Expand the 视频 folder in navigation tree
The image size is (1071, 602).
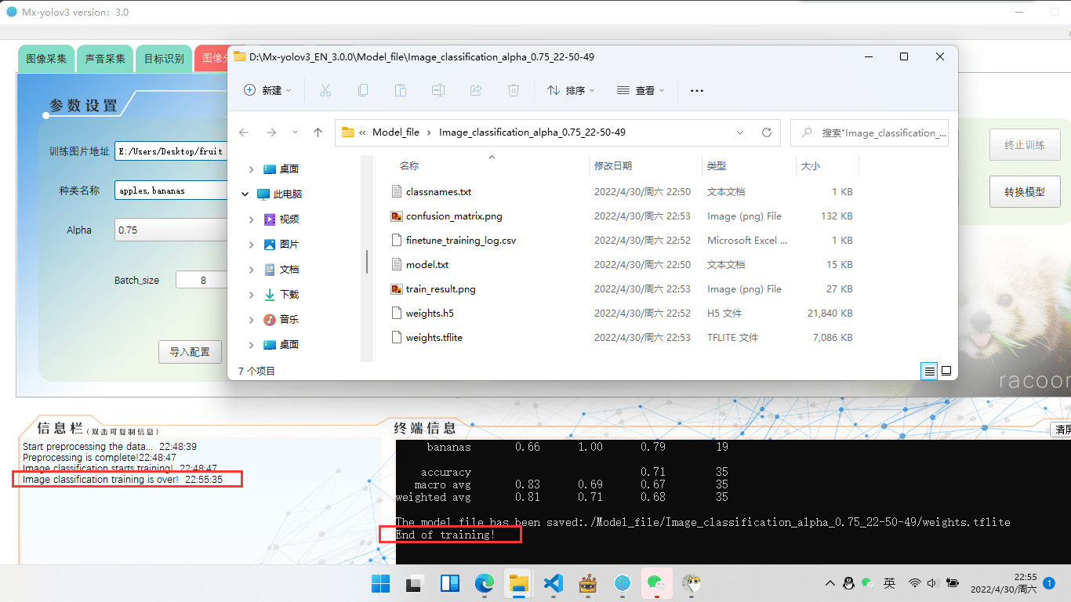(x=251, y=219)
